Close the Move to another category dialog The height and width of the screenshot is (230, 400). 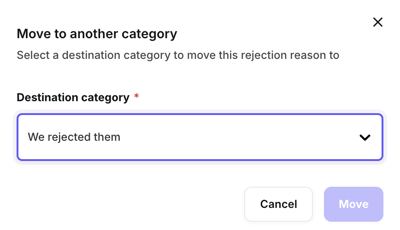[378, 22]
